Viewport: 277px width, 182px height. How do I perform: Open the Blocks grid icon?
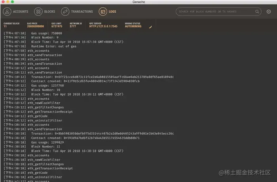coord(38,11)
